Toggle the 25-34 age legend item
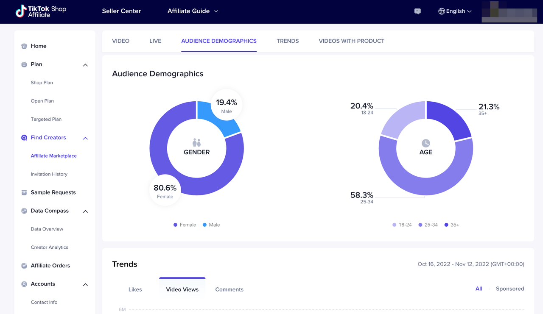 428,225
